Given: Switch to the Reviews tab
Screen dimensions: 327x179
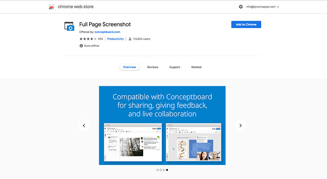Looking at the screenshot, I should 153,67.
